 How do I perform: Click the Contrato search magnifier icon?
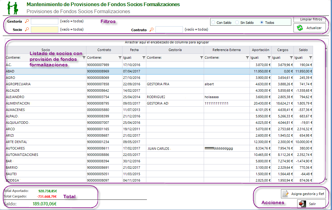click(151, 30)
